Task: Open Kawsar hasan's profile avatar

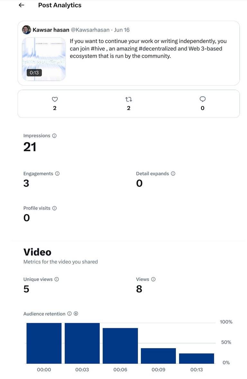Action: click(x=27, y=30)
